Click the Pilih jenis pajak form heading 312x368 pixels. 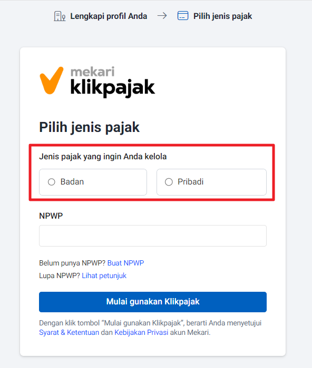[89, 127]
